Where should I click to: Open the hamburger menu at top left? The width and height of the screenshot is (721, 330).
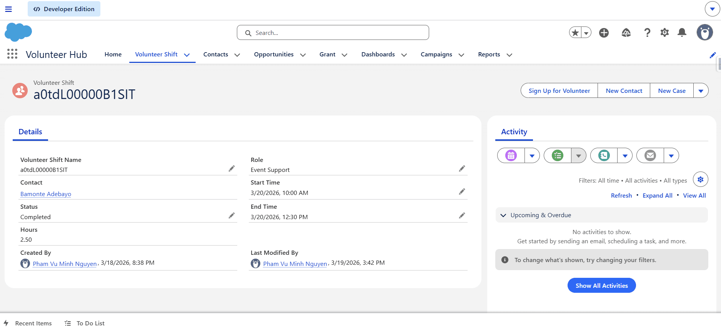[8, 9]
